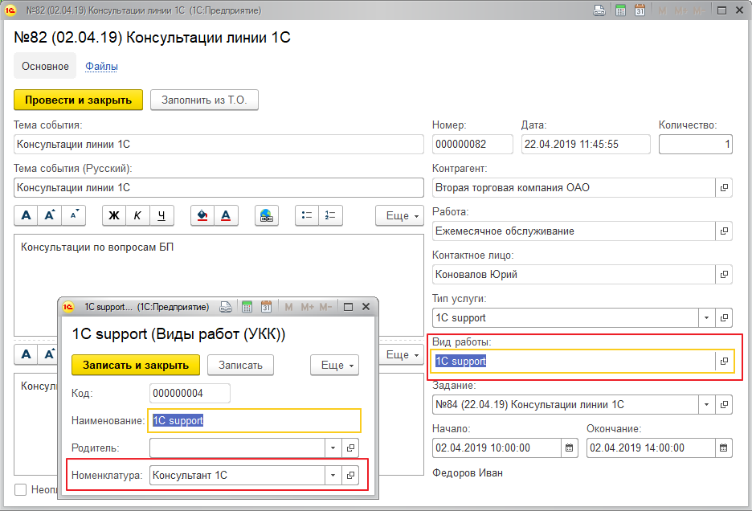Viewport: 752px width, 511px height.
Task: Toggle the checkbox at bottom-left of form
Action: click(20, 490)
